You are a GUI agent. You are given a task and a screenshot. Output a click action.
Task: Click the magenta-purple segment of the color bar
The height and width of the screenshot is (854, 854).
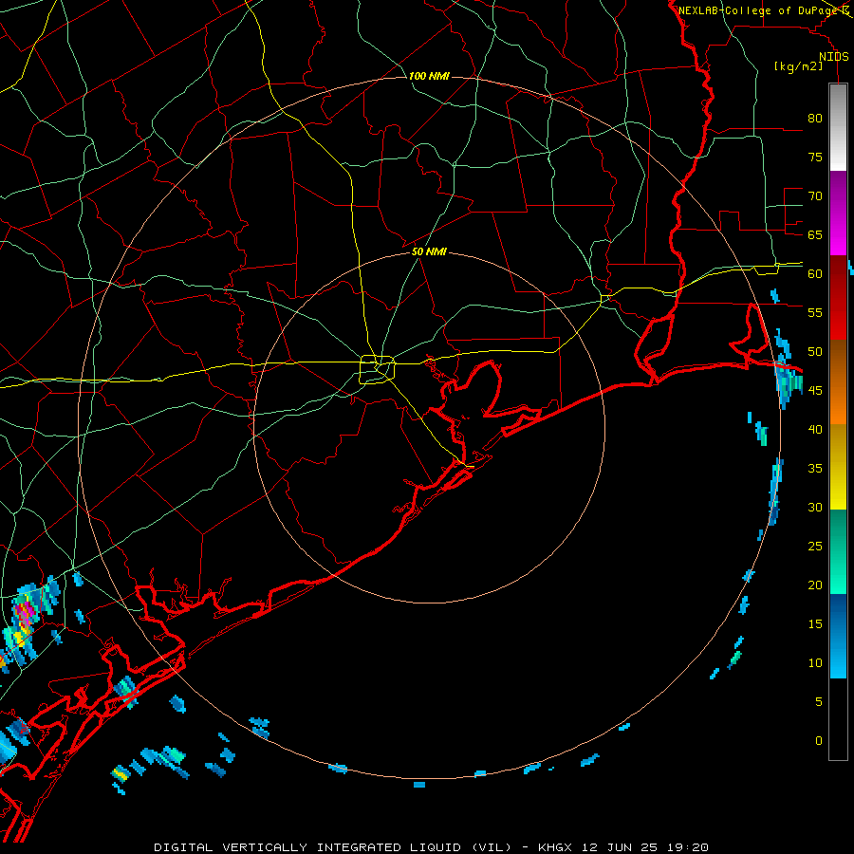[x=838, y=213]
